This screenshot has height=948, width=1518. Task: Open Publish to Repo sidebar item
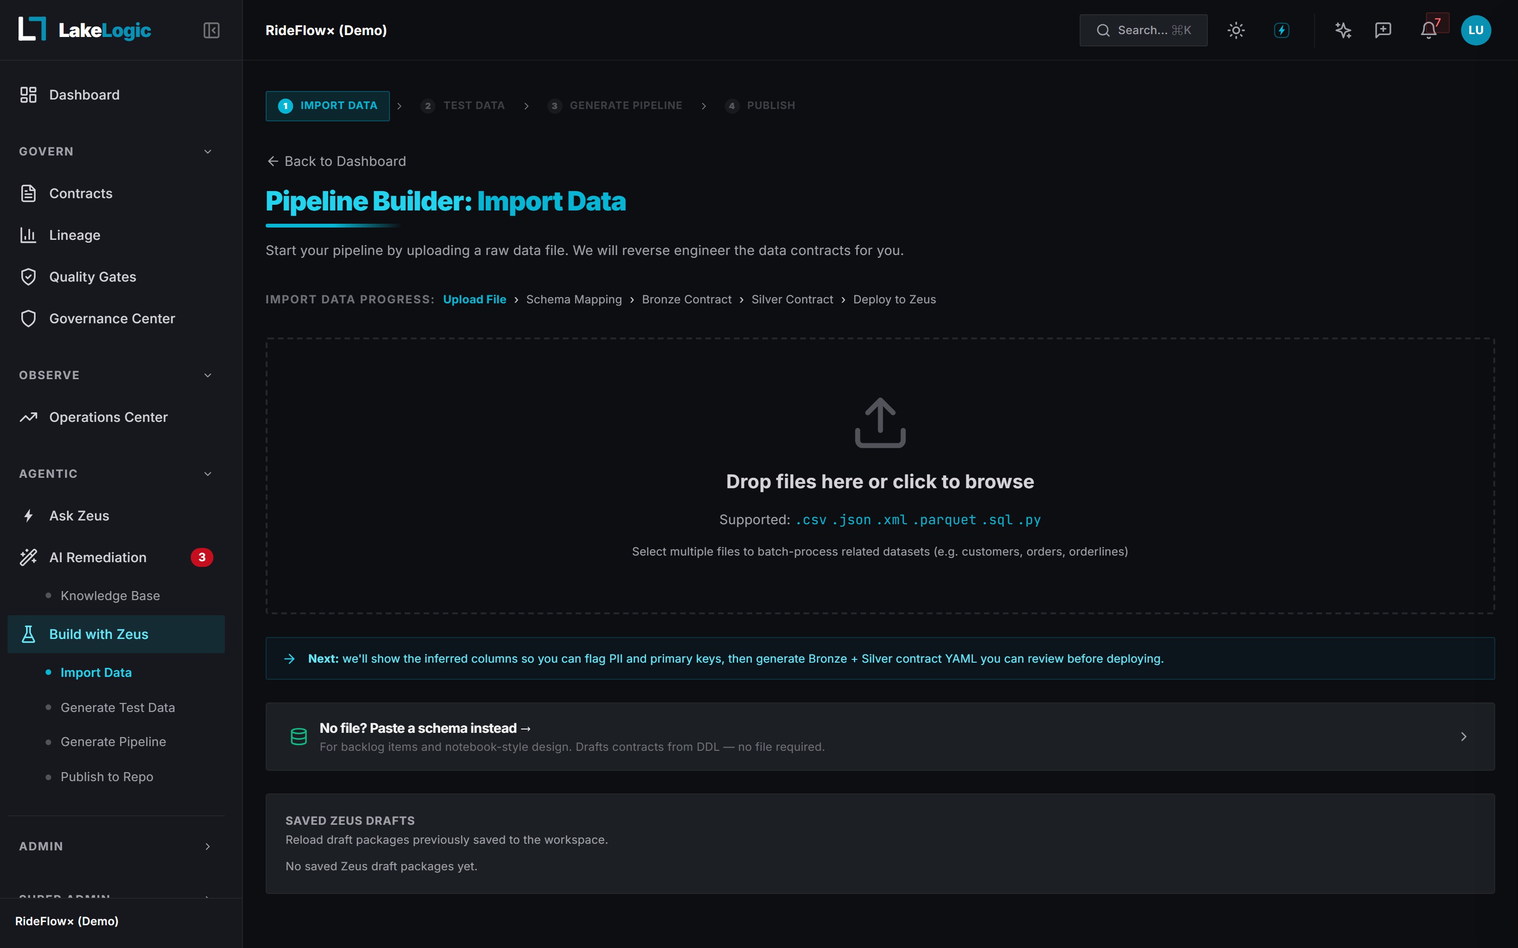click(107, 777)
